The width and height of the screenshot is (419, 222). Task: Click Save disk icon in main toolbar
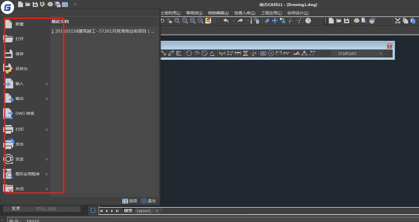[x=347, y=21]
